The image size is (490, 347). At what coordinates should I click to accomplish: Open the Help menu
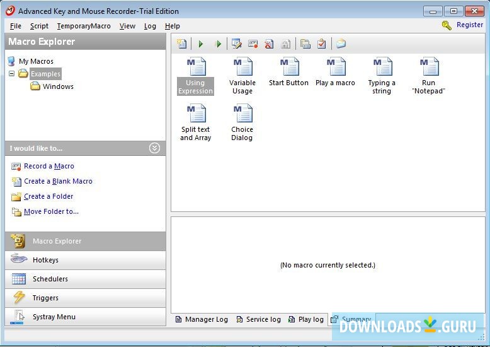coord(172,26)
